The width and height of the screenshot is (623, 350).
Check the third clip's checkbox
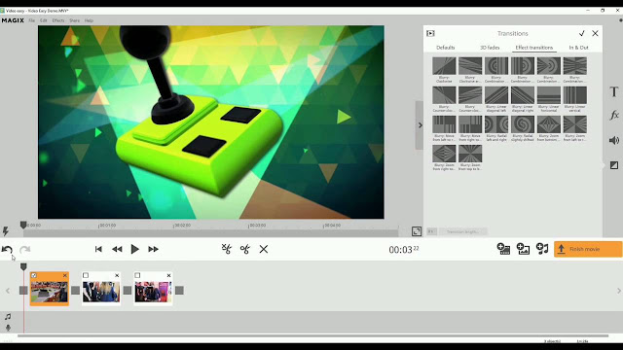pyautogui.click(x=137, y=275)
